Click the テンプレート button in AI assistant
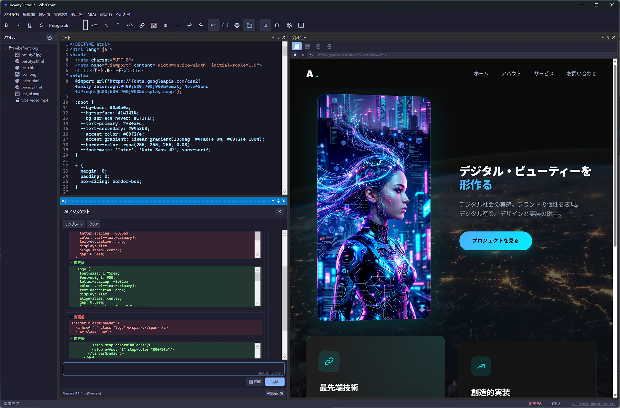Viewport: 620px width, 408px height. coord(73,224)
